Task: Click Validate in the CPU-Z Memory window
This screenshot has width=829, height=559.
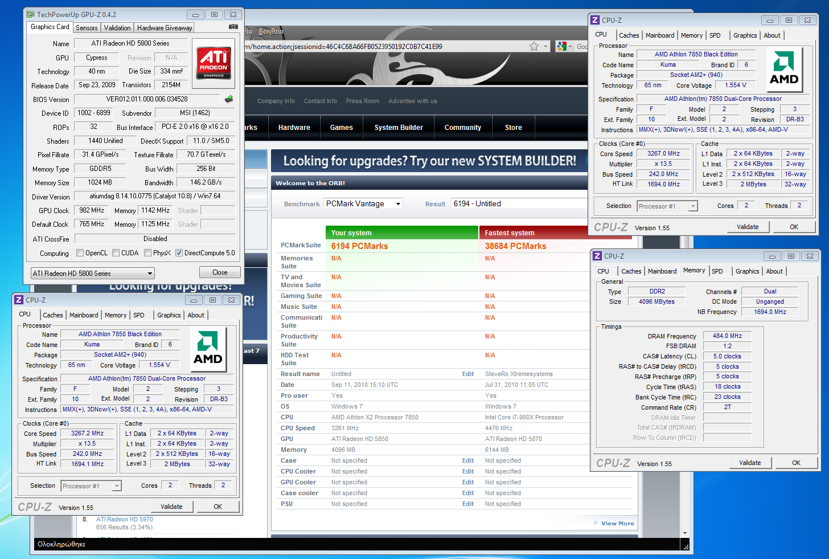Action: click(750, 463)
